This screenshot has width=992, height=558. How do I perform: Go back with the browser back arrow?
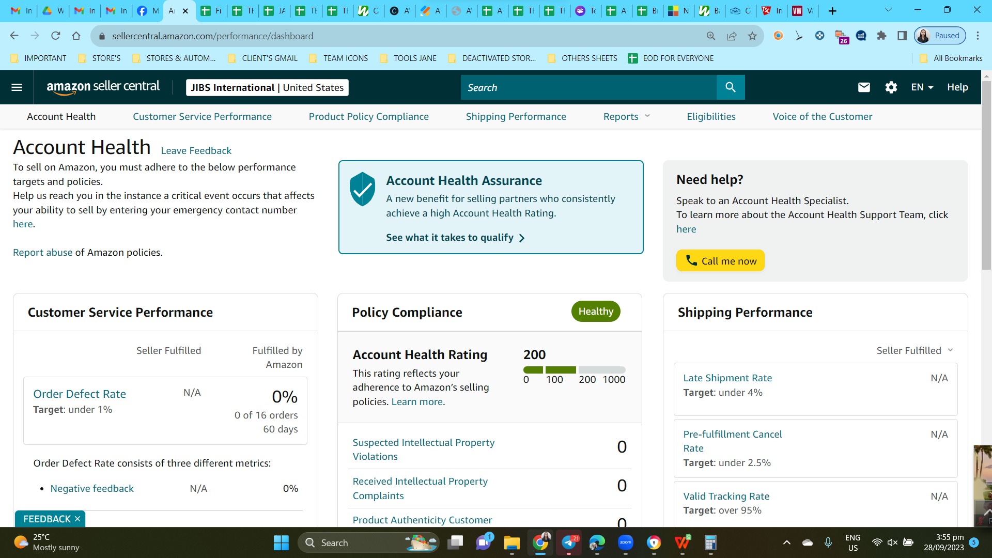pos(14,36)
